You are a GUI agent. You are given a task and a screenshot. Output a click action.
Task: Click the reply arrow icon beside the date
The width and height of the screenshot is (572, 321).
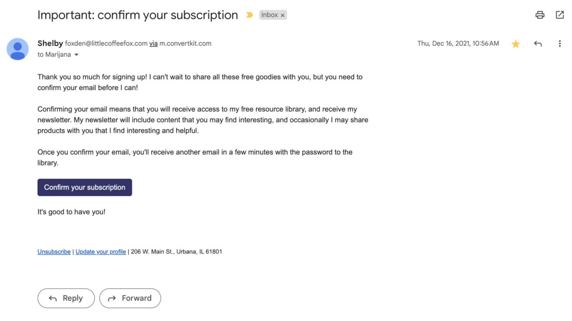(x=538, y=44)
